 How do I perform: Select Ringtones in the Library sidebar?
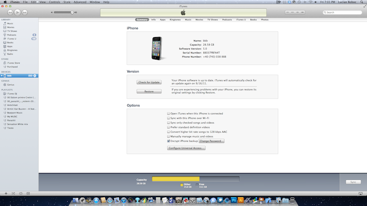12,50
